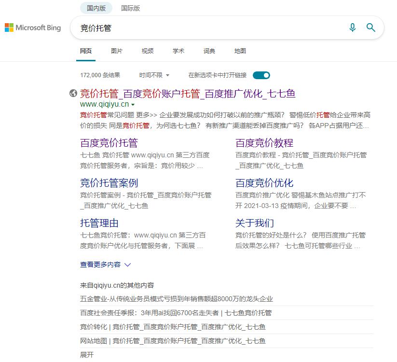This screenshot has width=397, height=362.
Task: Click the magnifier search icon
Action: (x=370, y=28)
